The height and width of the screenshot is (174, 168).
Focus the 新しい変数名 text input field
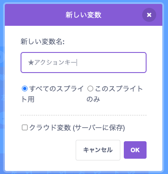pos(84,63)
